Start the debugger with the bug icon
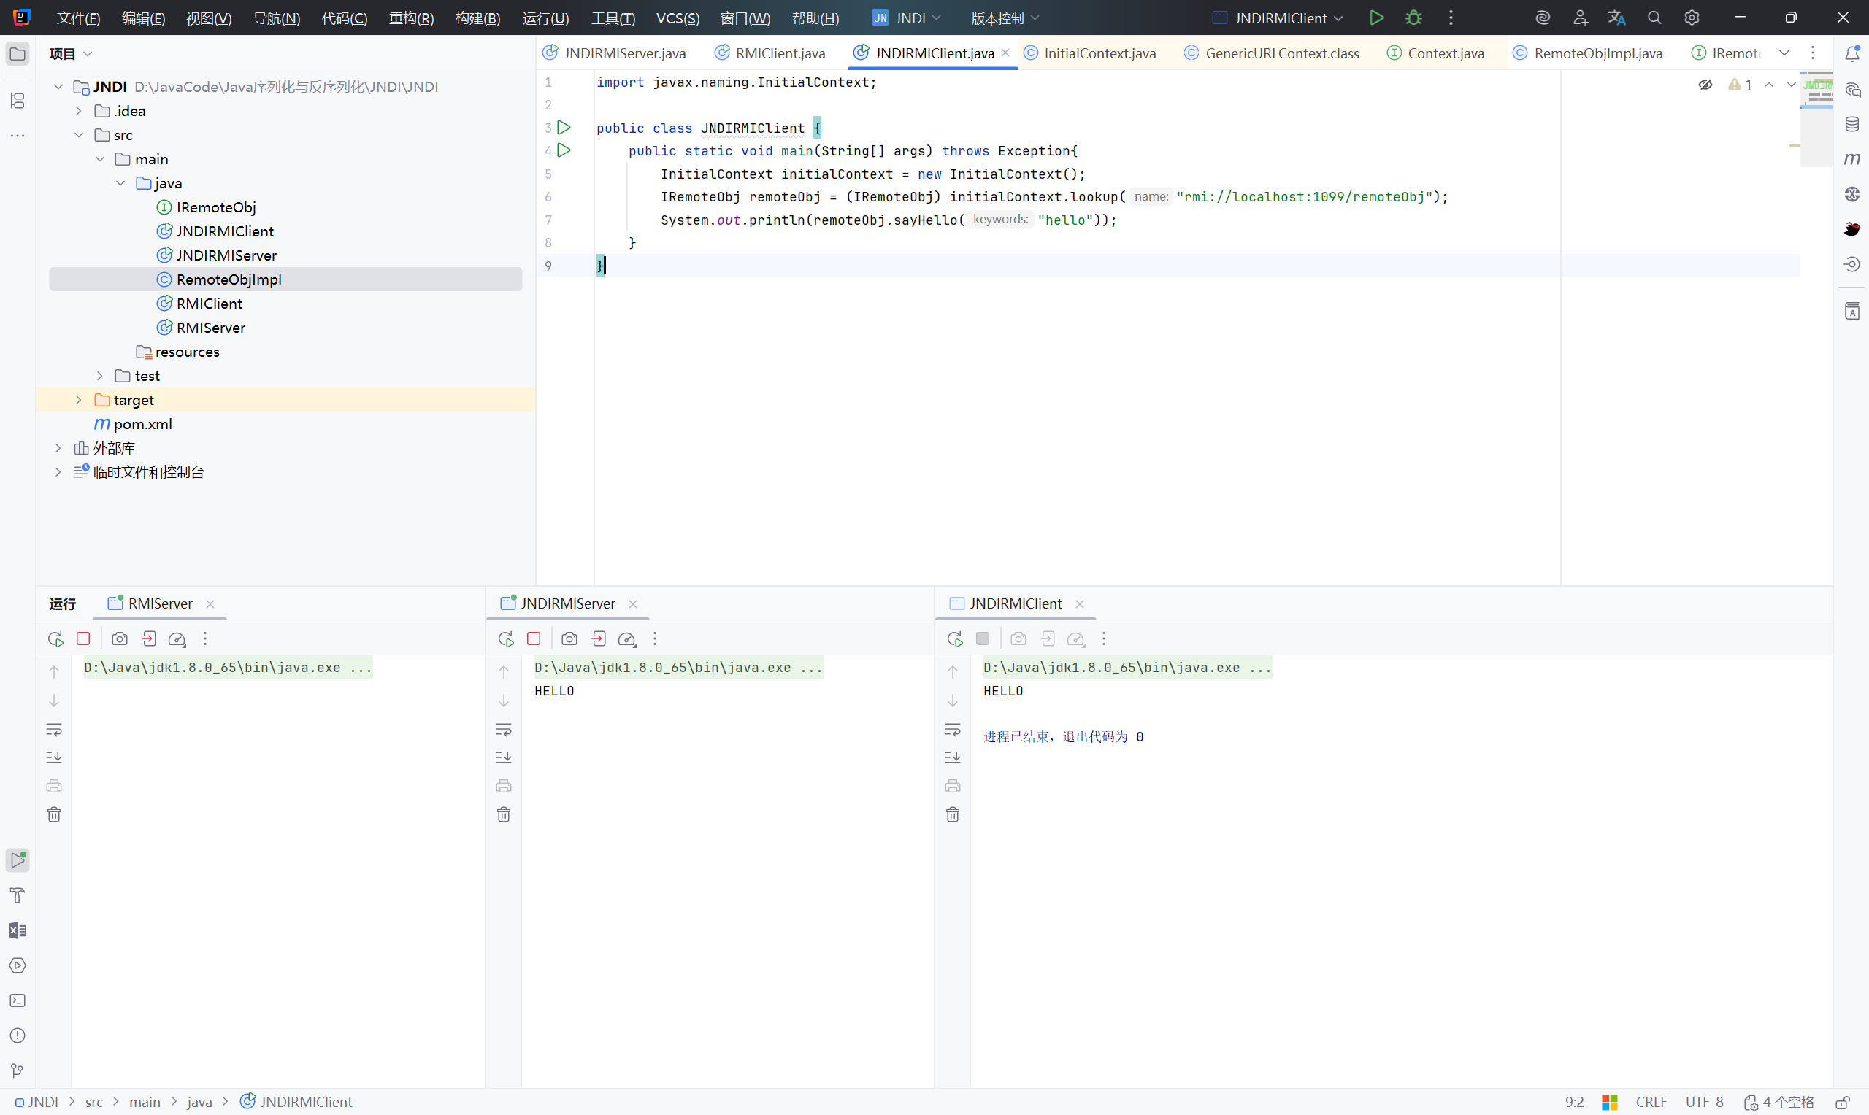The image size is (1869, 1115). [1413, 18]
